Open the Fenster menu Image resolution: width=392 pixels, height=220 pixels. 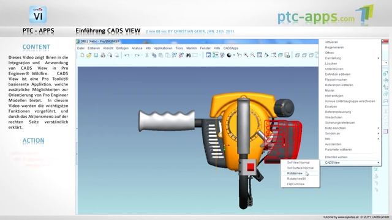[x=205, y=48]
